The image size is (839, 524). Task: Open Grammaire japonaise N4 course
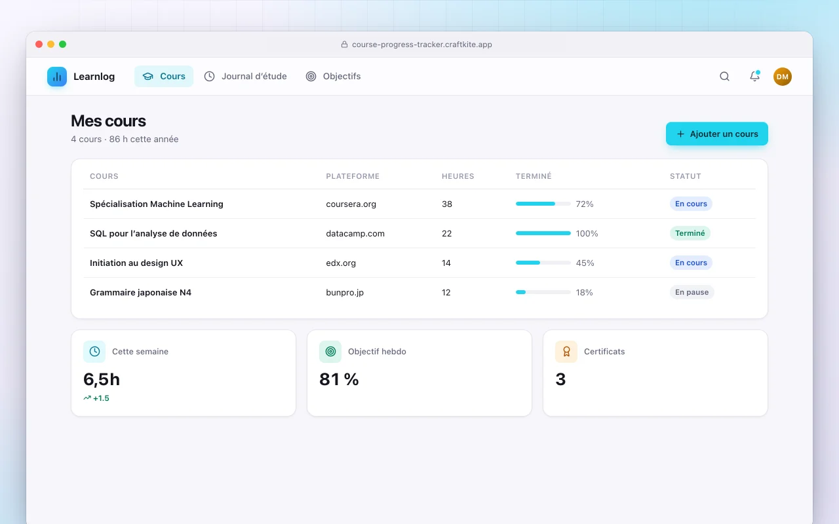pyautogui.click(x=141, y=292)
